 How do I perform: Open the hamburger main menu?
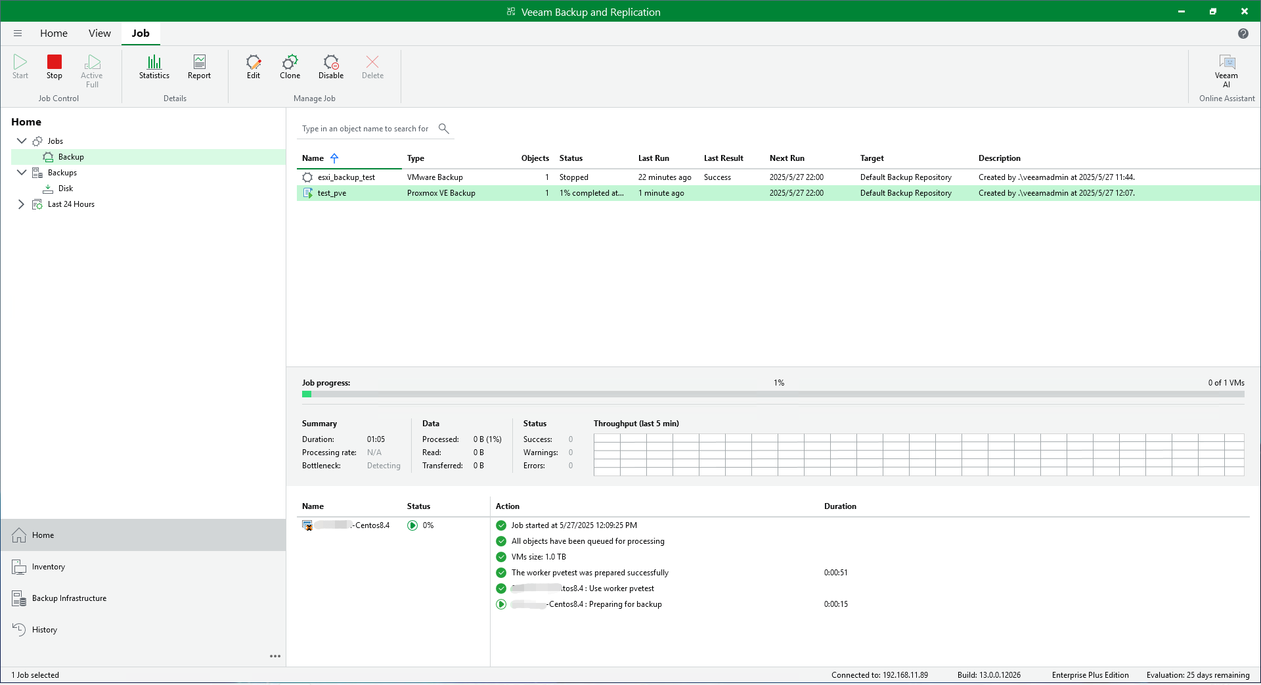(18, 33)
